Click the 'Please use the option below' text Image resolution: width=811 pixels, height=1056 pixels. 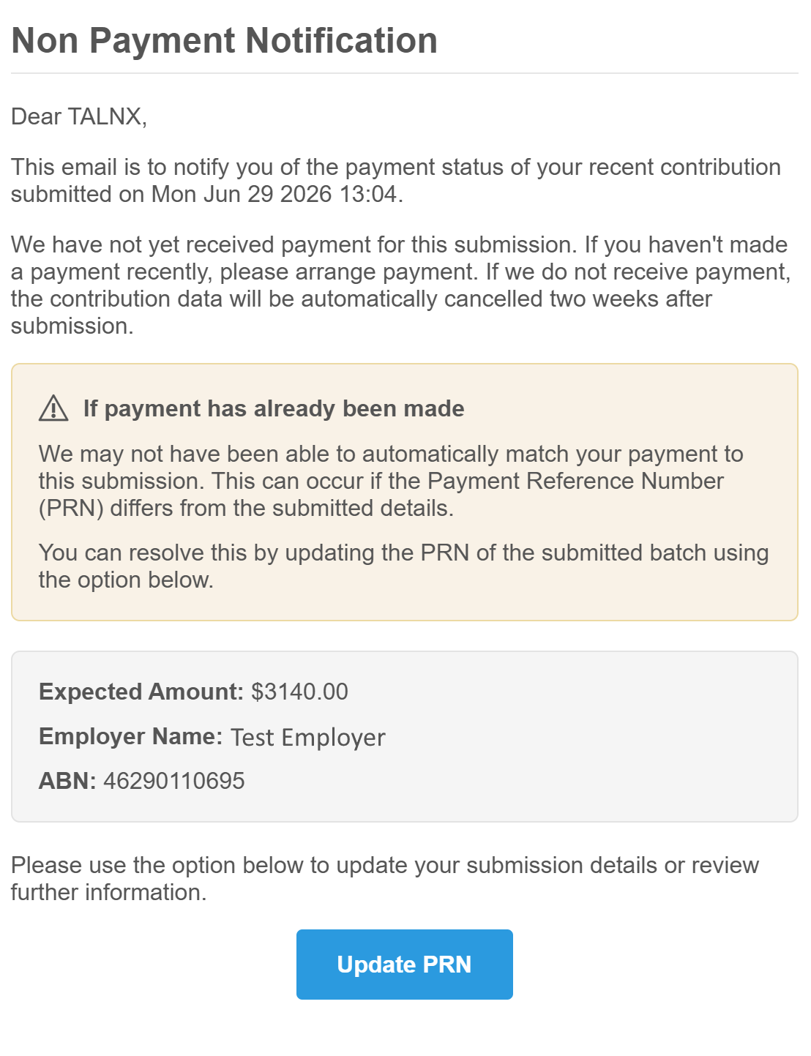385,878
